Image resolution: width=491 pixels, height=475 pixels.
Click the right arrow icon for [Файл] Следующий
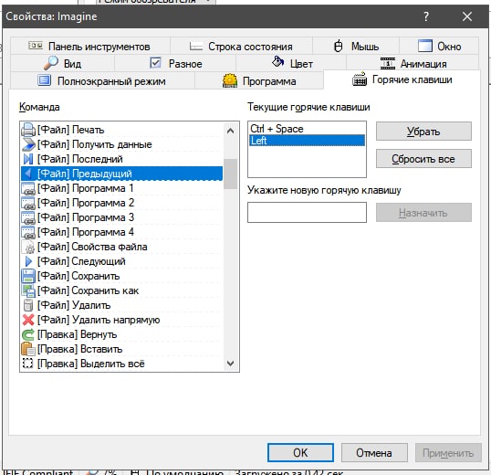click(28, 261)
